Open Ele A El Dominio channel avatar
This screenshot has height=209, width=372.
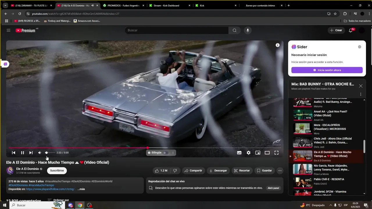coord(10,171)
